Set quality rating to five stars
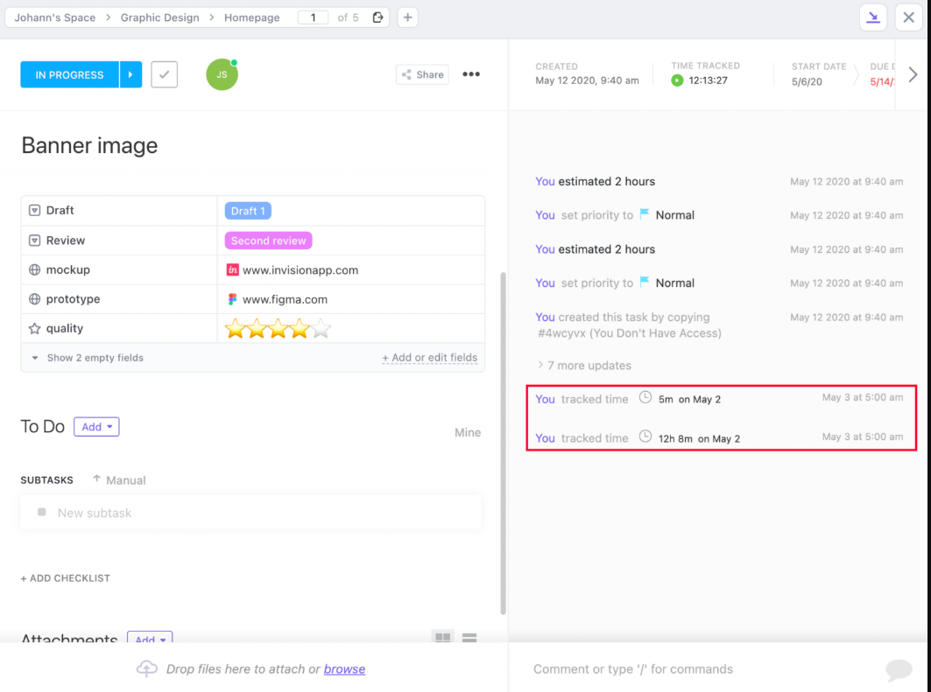Viewport: 931px width, 692px height. 321,329
